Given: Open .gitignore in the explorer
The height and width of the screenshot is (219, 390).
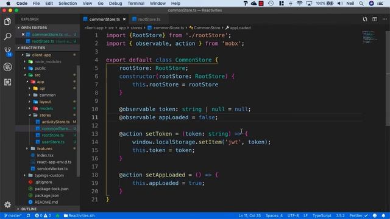Looking at the screenshot, I should 43,182.
